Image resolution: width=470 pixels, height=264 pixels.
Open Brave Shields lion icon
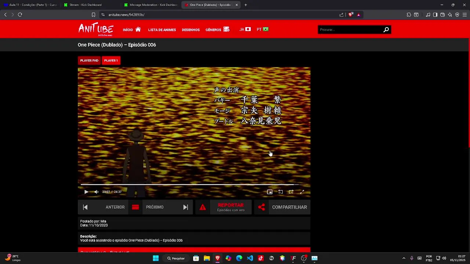[351, 15]
